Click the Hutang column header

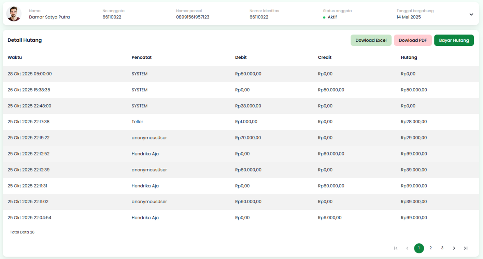pyautogui.click(x=409, y=57)
